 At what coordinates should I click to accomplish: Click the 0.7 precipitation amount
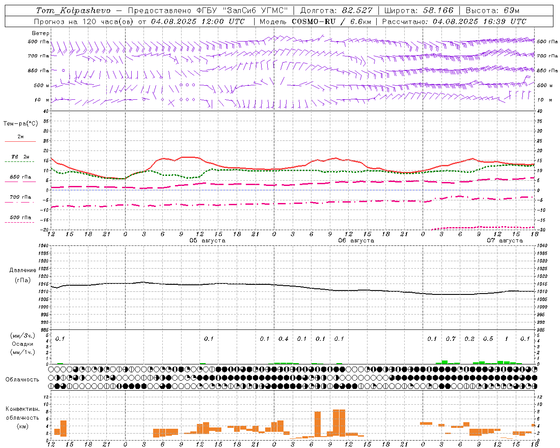pyautogui.click(x=451, y=339)
